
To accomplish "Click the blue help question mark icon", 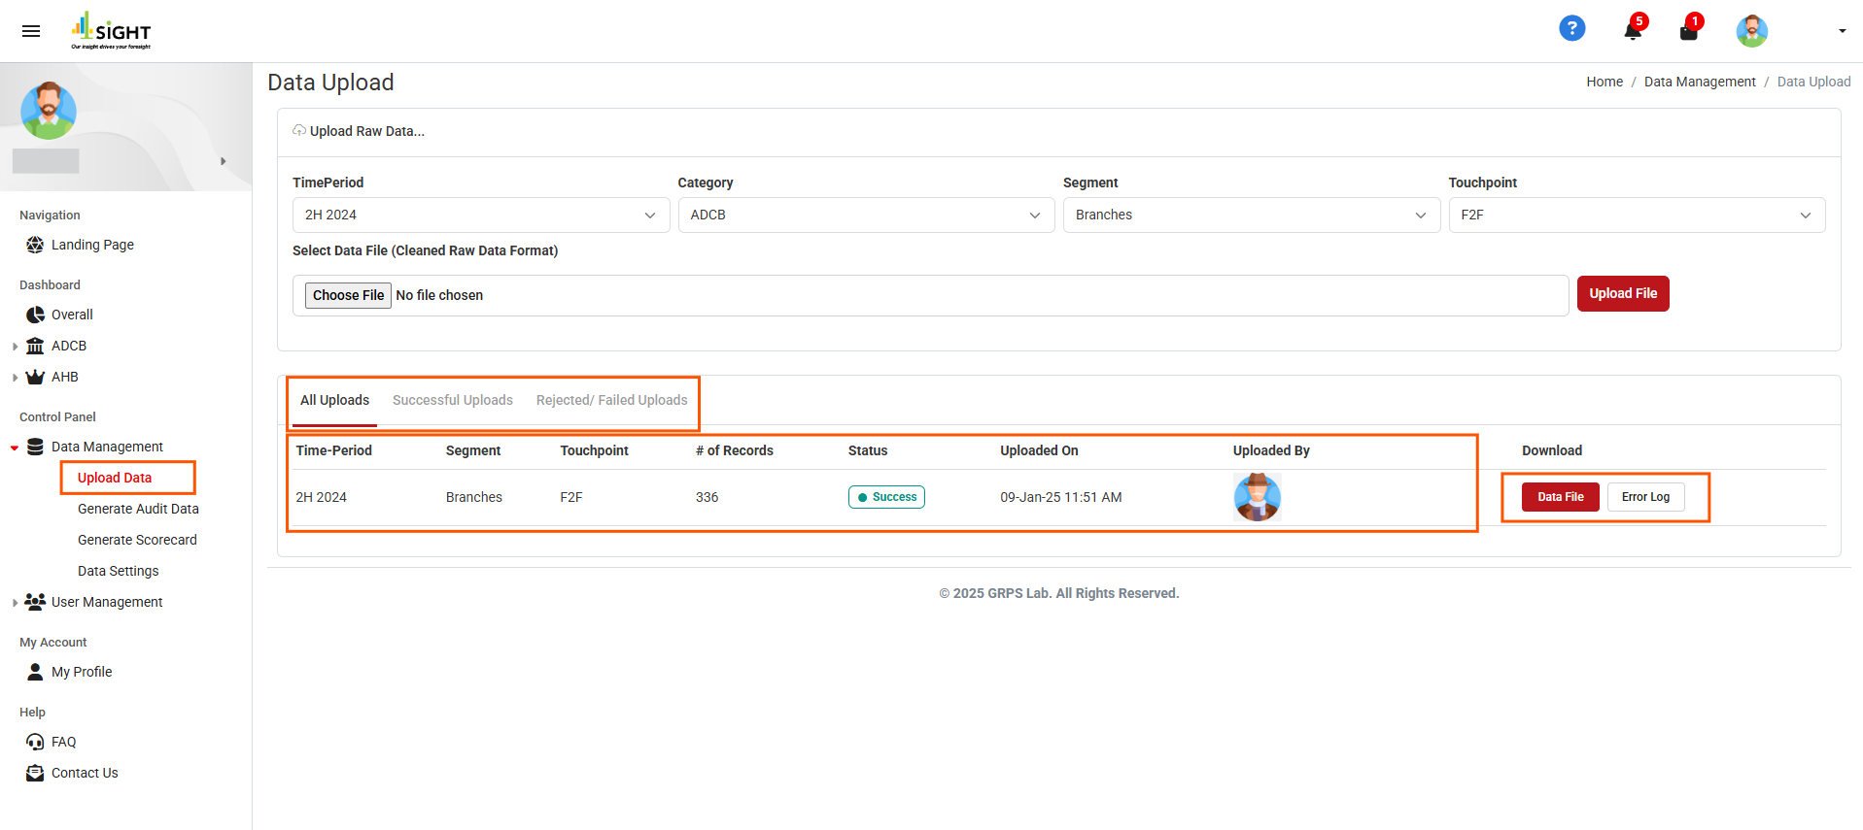I will tap(1571, 29).
